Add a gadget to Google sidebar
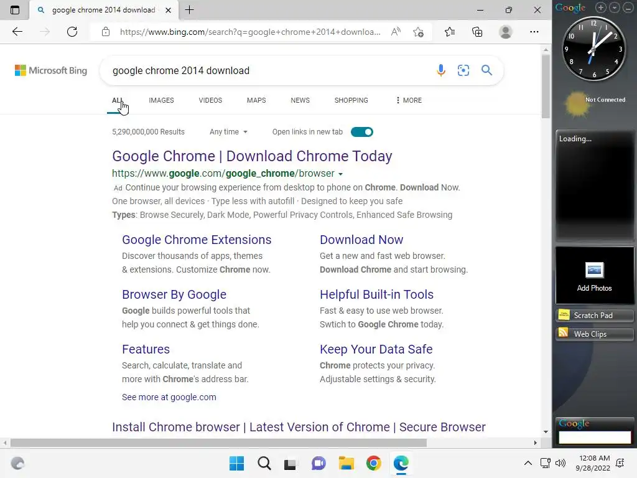The image size is (637, 478). [x=601, y=7]
